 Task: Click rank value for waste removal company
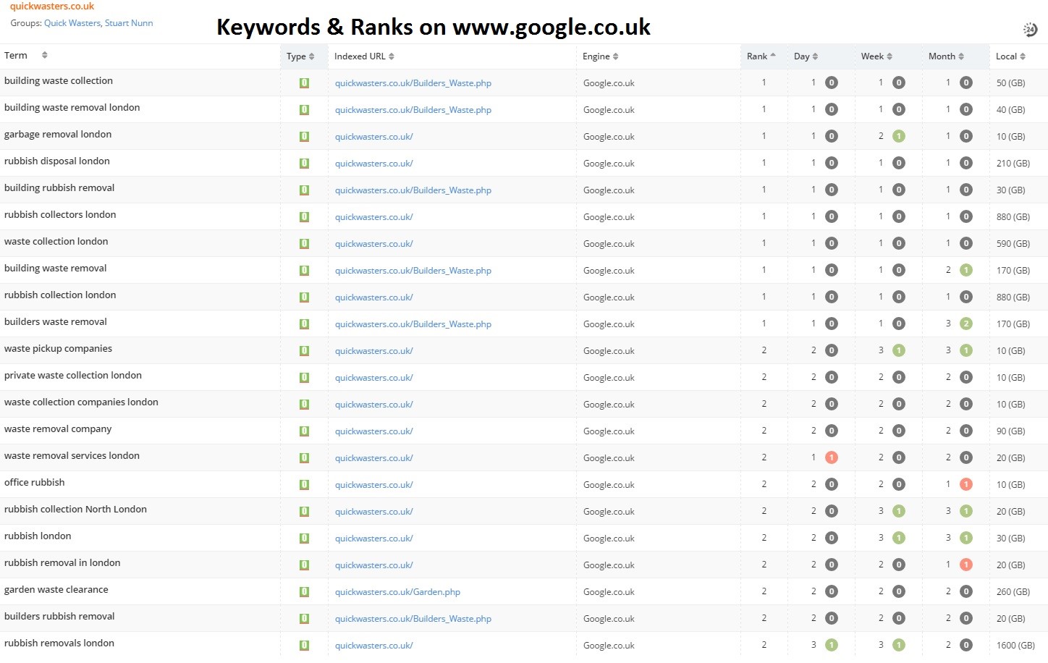[764, 431]
